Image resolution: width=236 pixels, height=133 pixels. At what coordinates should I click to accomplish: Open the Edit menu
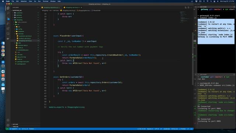point(17,1)
